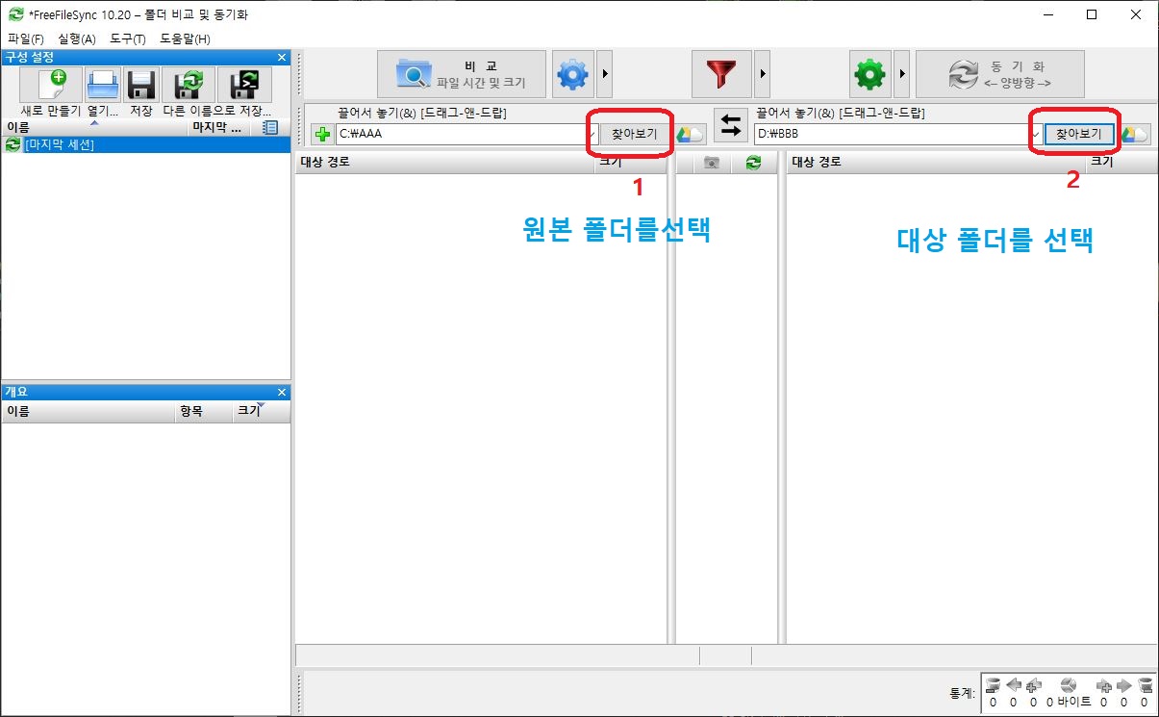Click the green gear synchronization settings icon
Image resolution: width=1159 pixels, height=717 pixels.
pyautogui.click(x=869, y=74)
